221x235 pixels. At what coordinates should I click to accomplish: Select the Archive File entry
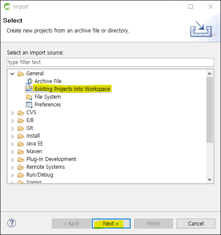48,81
